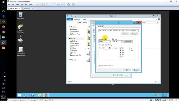The width and height of the screenshot is (179, 101).
Task: Select the Active Directory desktop shortcut
Action: [x=21, y=29]
